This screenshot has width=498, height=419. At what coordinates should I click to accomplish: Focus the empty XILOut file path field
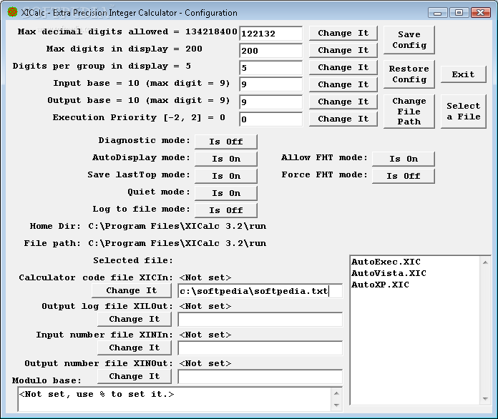click(x=260, y=320)
